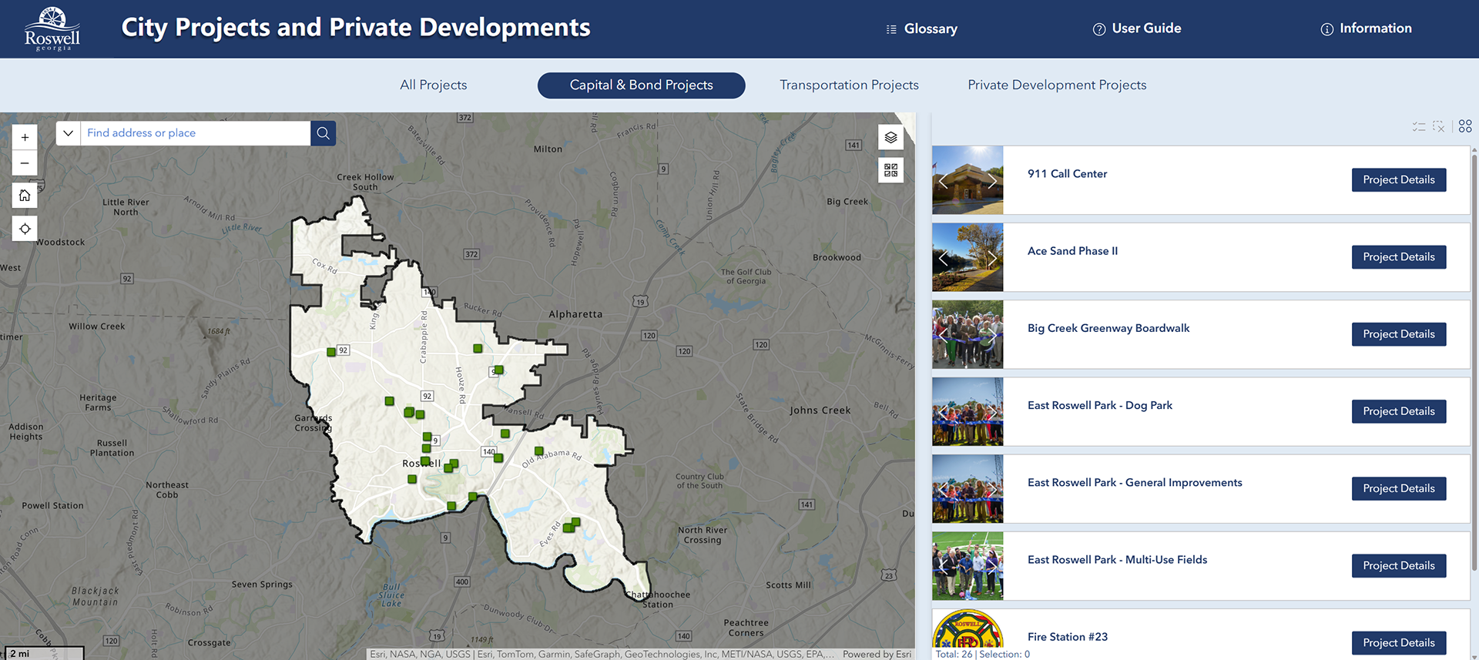Show next image for 911 Call Center
Screen dimensions: 1479x660
pos(992,181)
